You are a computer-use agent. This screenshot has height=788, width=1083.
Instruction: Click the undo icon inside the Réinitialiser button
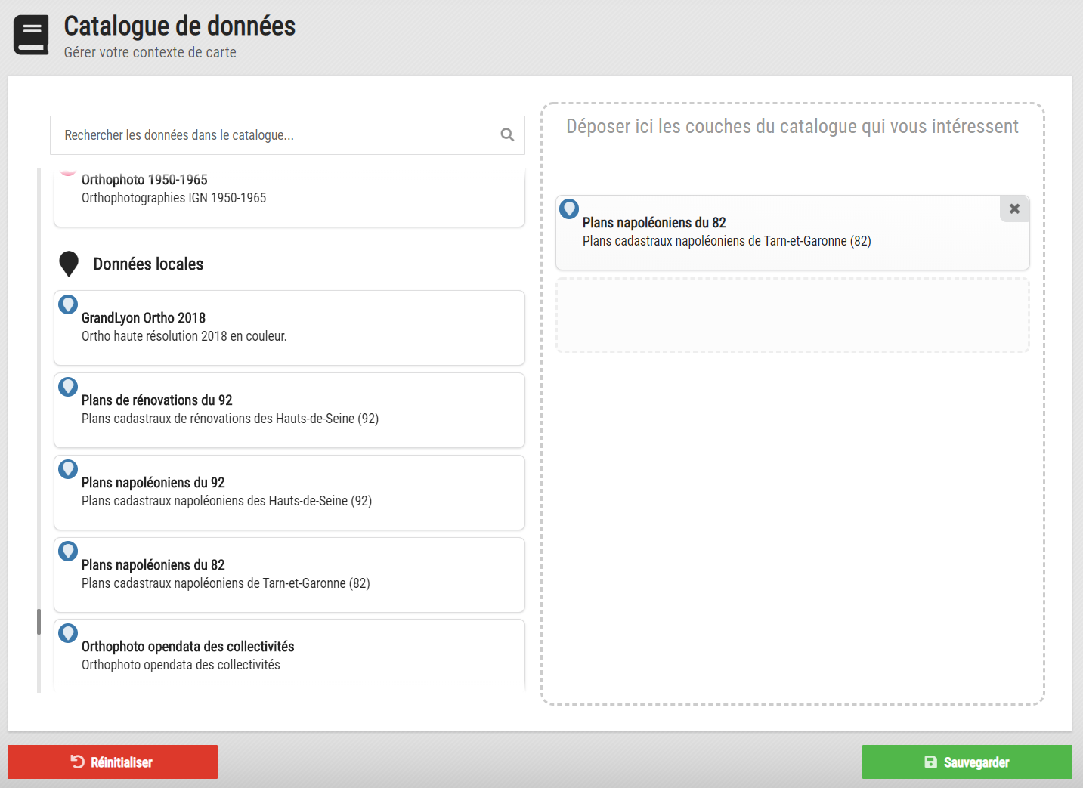75,762
